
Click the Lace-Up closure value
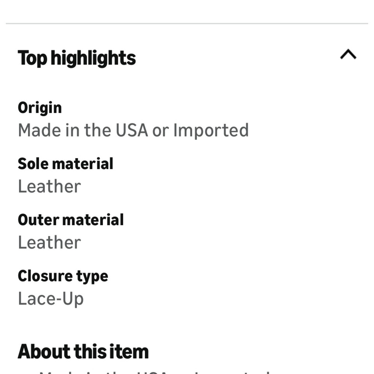point(51,299)
